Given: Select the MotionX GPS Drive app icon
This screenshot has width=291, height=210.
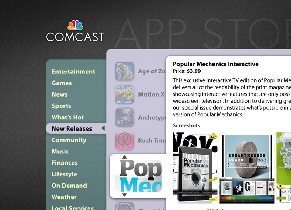Looking at the screenshot, I should coord(124,94).
